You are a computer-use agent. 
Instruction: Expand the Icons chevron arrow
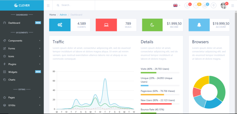point(40,56)
